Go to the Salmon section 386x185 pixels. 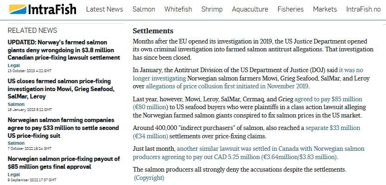[144, 9]
